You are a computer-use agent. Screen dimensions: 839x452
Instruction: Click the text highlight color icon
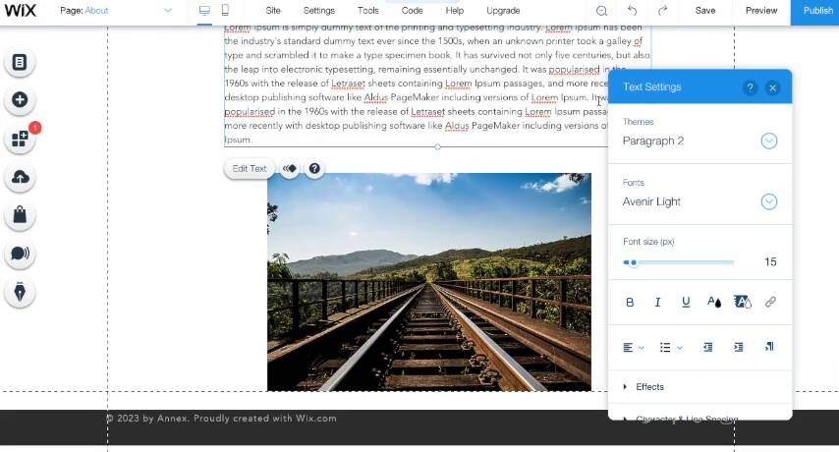[742, 302]
